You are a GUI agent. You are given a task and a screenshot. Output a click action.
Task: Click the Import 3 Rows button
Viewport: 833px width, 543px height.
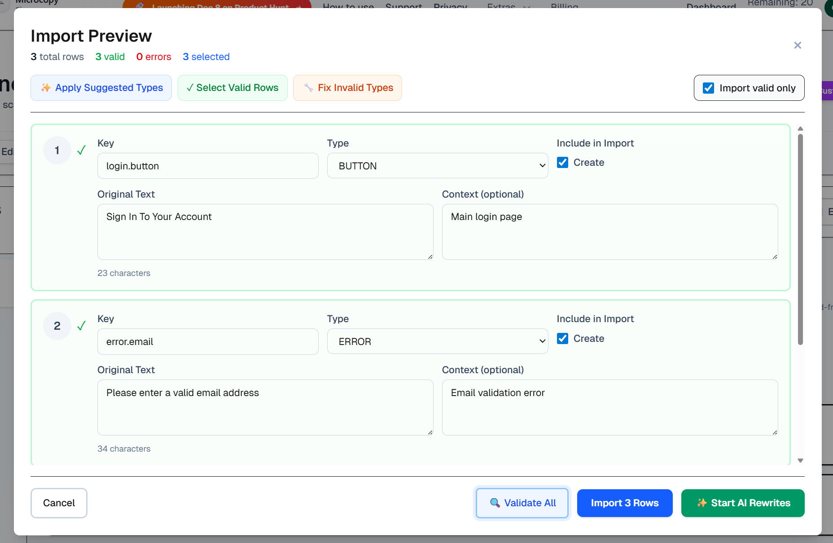[x=624, y=503]
